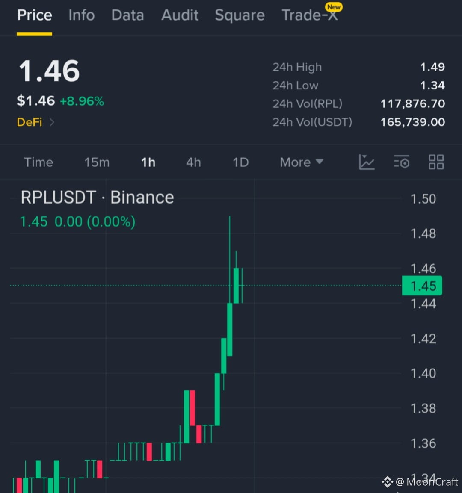Open the DeFi category chevron
462x493 pixels.
[52, 122]
